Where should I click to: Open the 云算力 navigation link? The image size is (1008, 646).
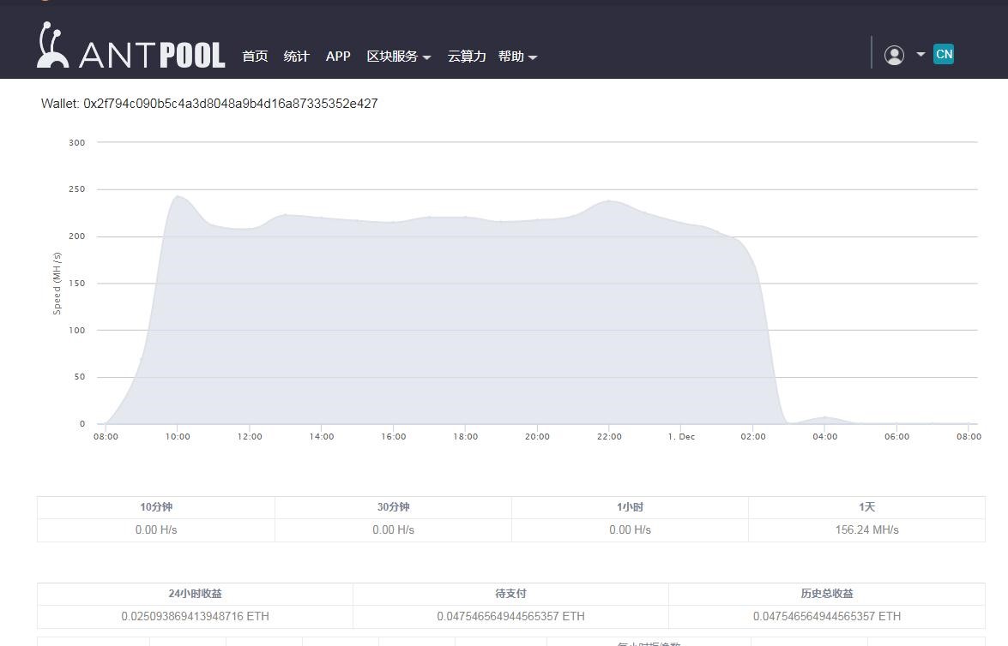(x=466, y=57)
